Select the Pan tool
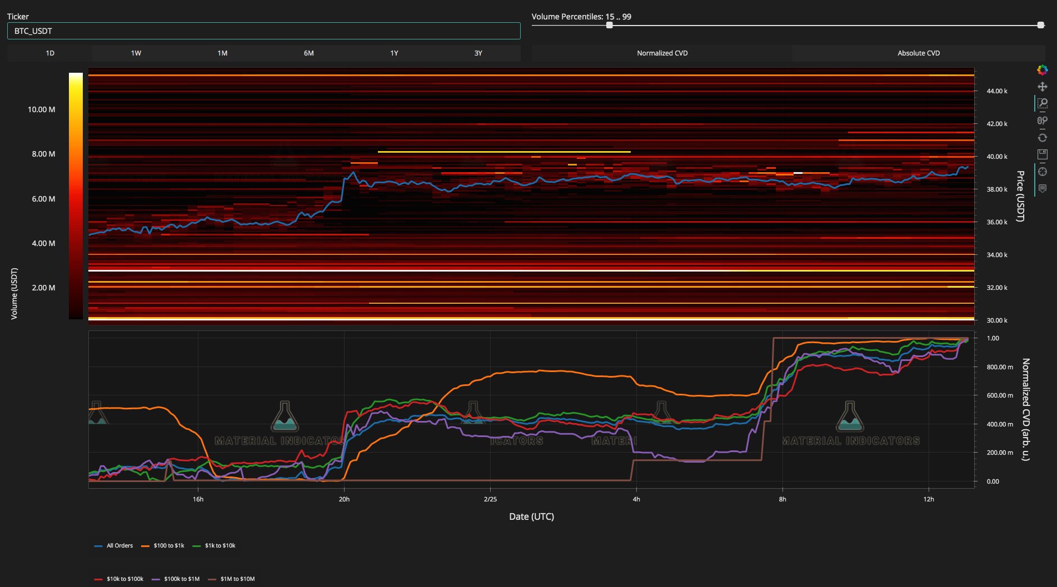This screenshot has height=587, width=1057. pos(1042,87)
